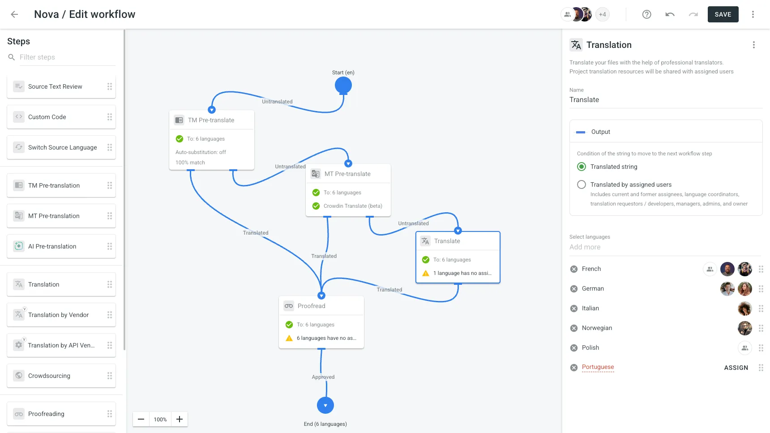Click the Proofreading step icon
This screenshot has width=770, height=433.
pyautogui.click(x=18, y=413)
